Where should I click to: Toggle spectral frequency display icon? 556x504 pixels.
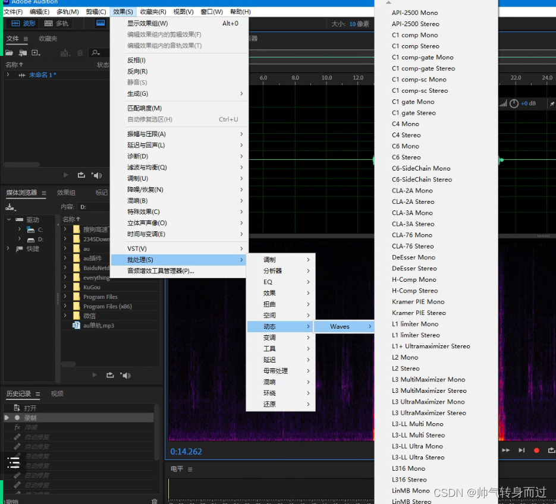[100, 23]
